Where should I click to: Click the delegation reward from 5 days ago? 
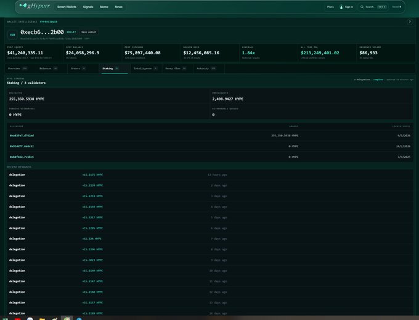pyautogui.click(x=209, y=218)
